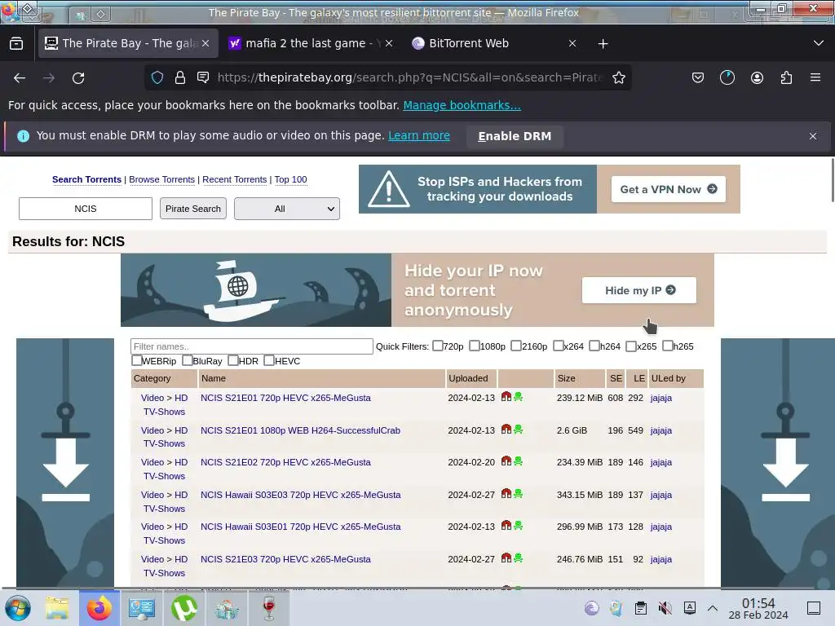The height and width of the screenshot is (626, 835).
Task: Dismiss the DRM notification bar
Action: pos(813,136)
